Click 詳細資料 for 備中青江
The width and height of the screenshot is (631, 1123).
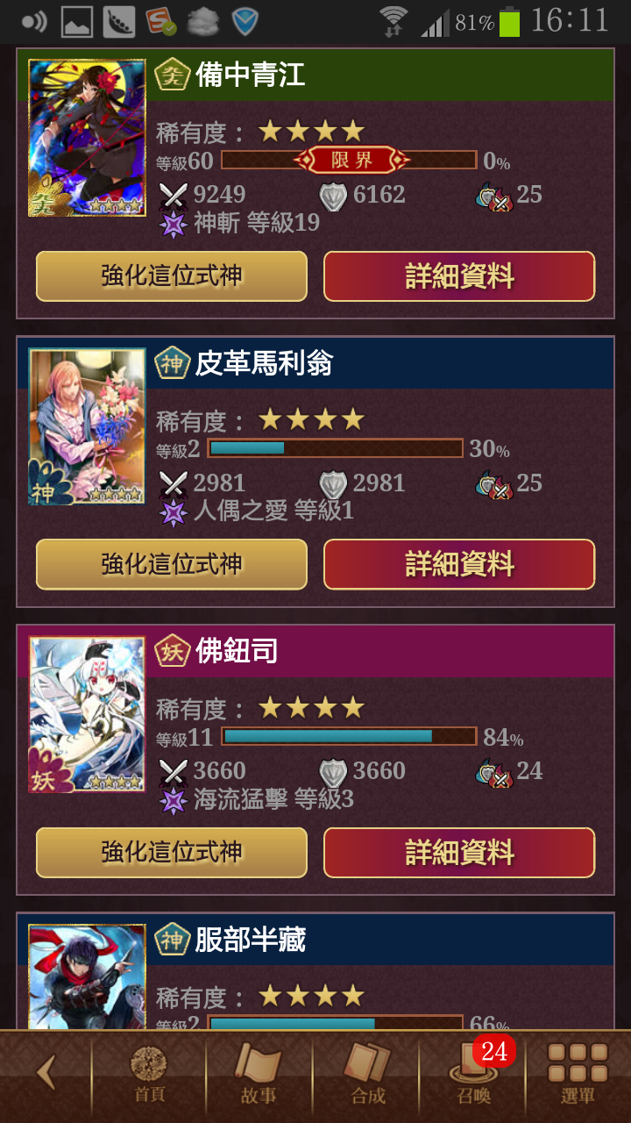pyautogui.click(x=459, y=276)
